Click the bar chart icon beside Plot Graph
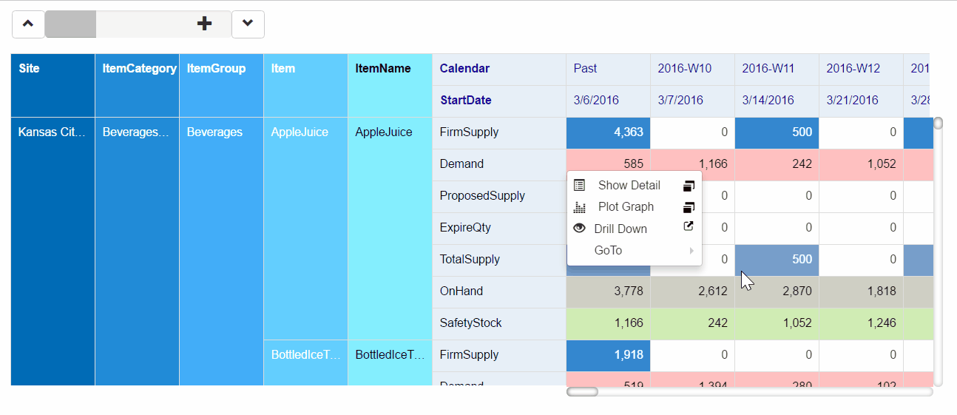Viewport: 957px width, 415px height. [580, 207]
